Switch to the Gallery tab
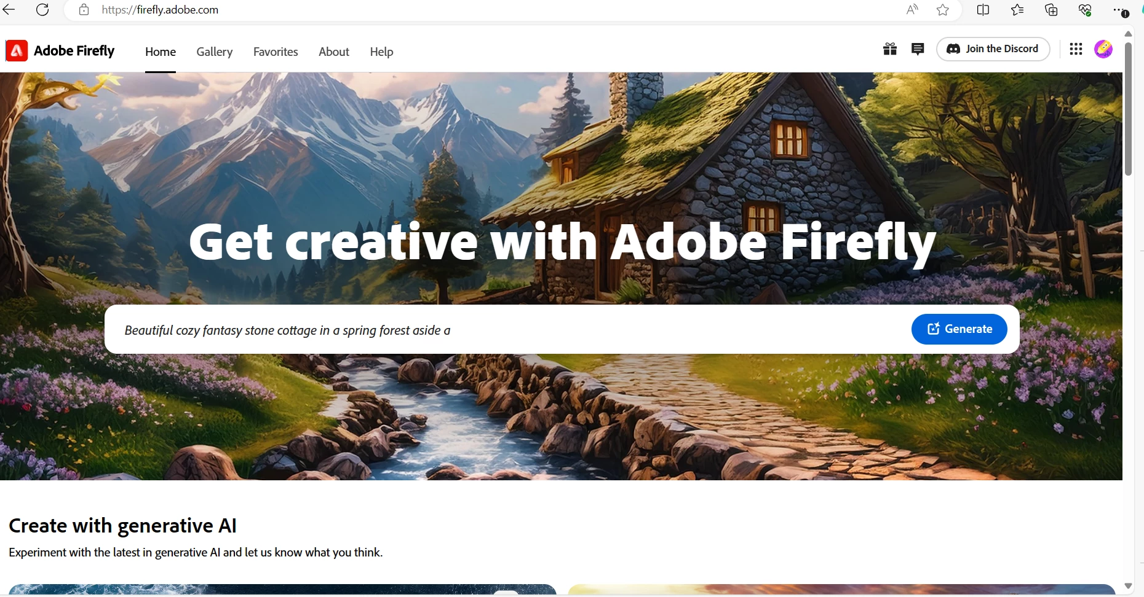1144x597 pixels. (215, 52)
